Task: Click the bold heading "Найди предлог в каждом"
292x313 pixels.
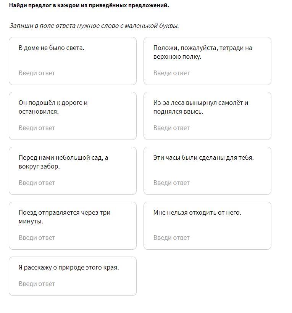Action: [89, 5]
